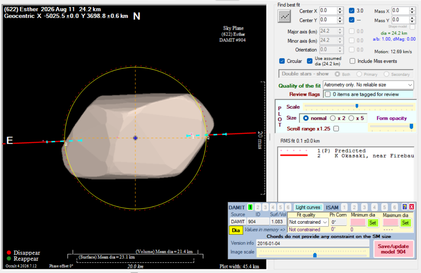Adjust the Form opacity slider
Image resolution: width=421 pixels, height=273 pixels.
[x=411, y=126]
